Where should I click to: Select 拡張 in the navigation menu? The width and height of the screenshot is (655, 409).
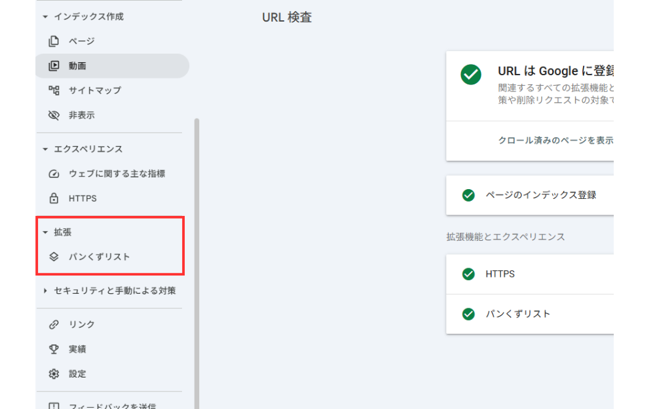(62, 231)
